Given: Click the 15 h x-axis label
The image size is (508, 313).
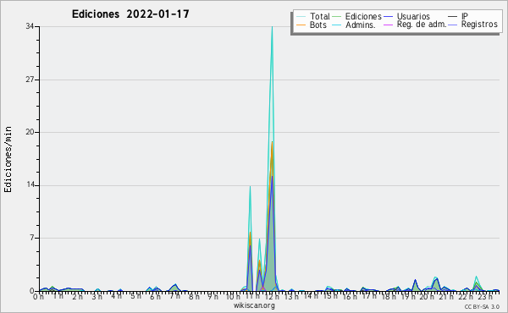Looking at the screenshot, I should coord(330,296).
